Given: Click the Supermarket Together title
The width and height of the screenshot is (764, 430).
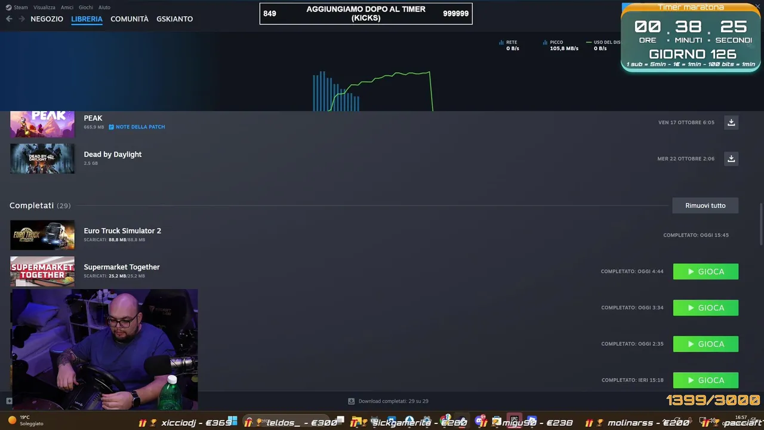Looking at the screenshot, I should (x=122, y=267).
